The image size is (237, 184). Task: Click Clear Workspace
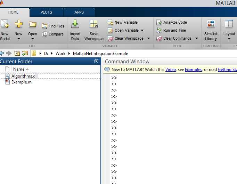click(x=125, y=38)
